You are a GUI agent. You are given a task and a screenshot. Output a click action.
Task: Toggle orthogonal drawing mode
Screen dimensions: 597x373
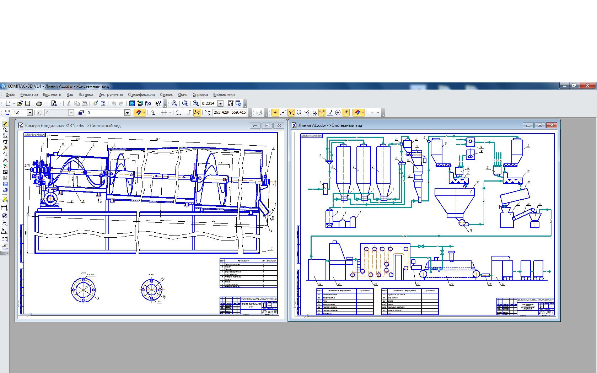[x=189, y=113]
